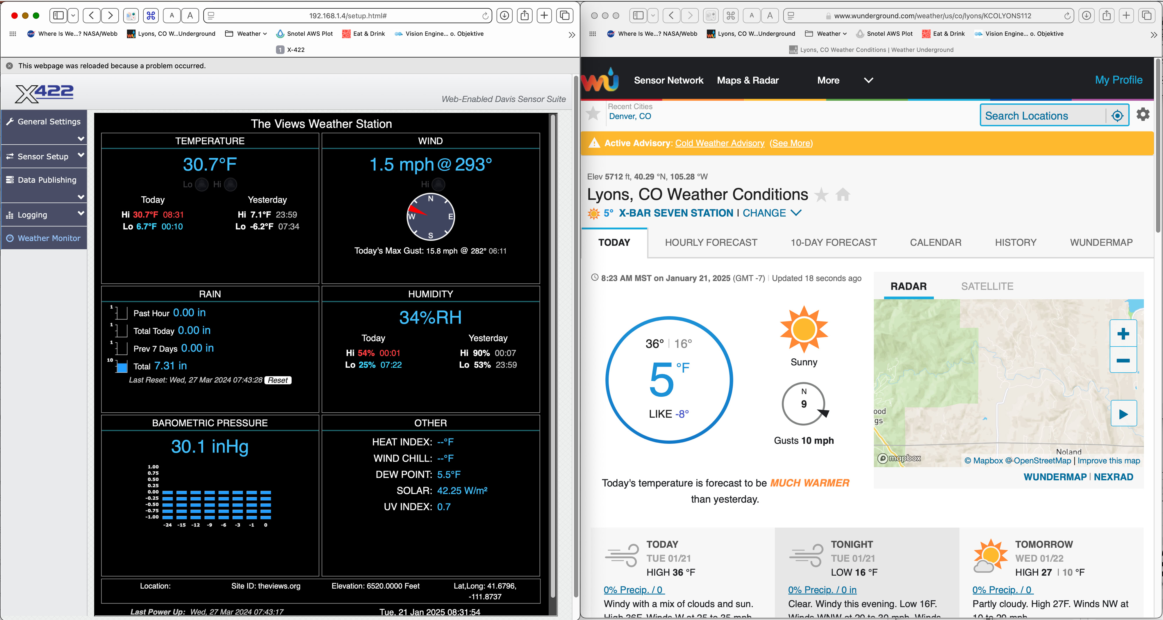Toggle the wind Hi alarm indicator
1163x620 pixels.
[x=438, y=184]
